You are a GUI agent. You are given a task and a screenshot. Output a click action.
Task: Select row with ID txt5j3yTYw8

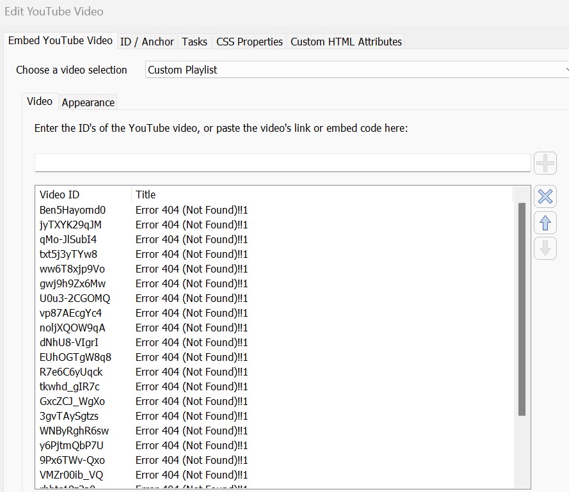275,255
